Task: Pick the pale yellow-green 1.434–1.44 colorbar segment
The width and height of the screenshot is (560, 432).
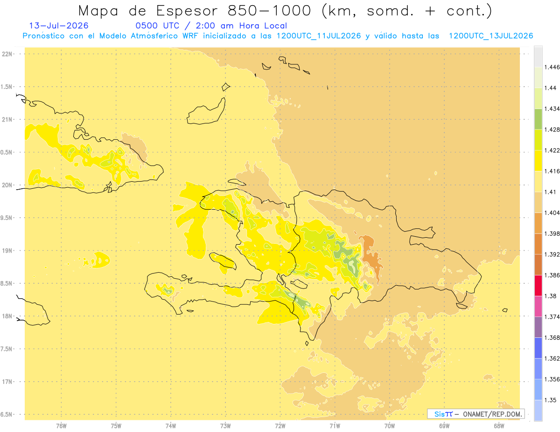Action: 538,98
